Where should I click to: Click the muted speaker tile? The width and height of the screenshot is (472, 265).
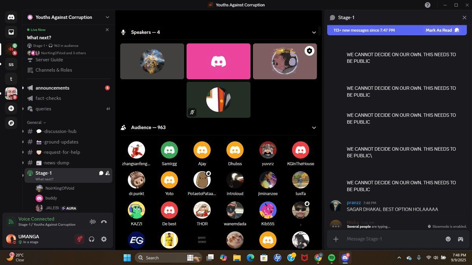[x=218, y=100]
